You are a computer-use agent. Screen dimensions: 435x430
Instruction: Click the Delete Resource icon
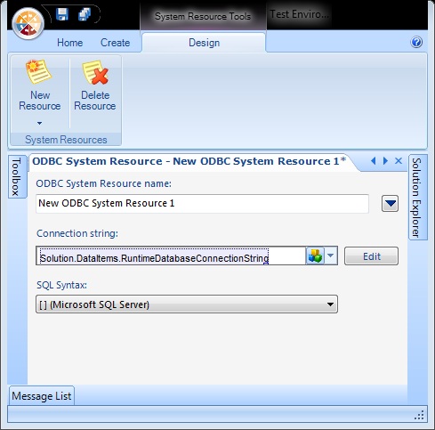pyautogui.click(x=95, y=72)
